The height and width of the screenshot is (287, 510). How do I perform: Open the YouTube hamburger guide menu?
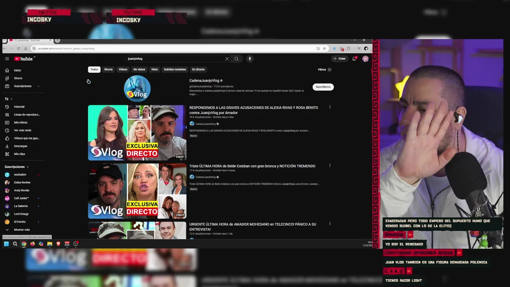[7, 59]
